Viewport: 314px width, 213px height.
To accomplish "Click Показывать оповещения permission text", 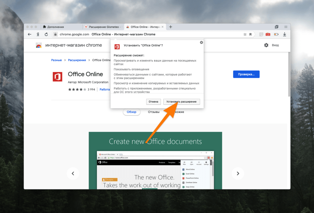I will [x=131, y=69].
